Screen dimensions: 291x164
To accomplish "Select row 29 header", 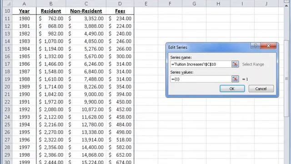I will point(7,155).
